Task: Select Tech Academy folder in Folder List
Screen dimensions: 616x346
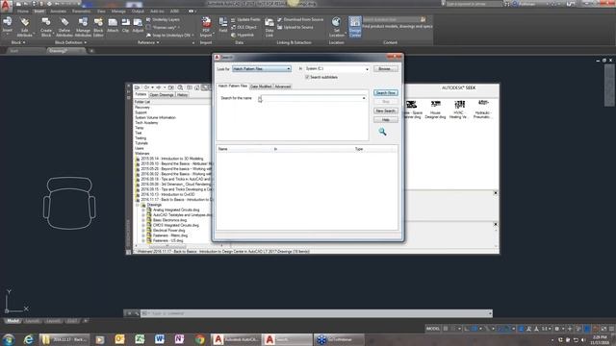Action: 146,123
